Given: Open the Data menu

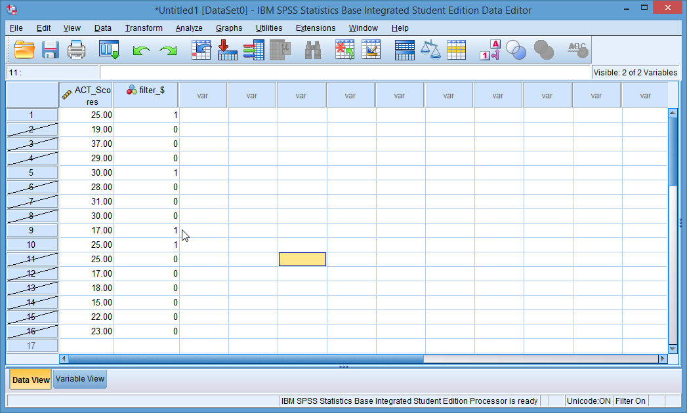Looking at the screenshot, I should pos(102,28).
